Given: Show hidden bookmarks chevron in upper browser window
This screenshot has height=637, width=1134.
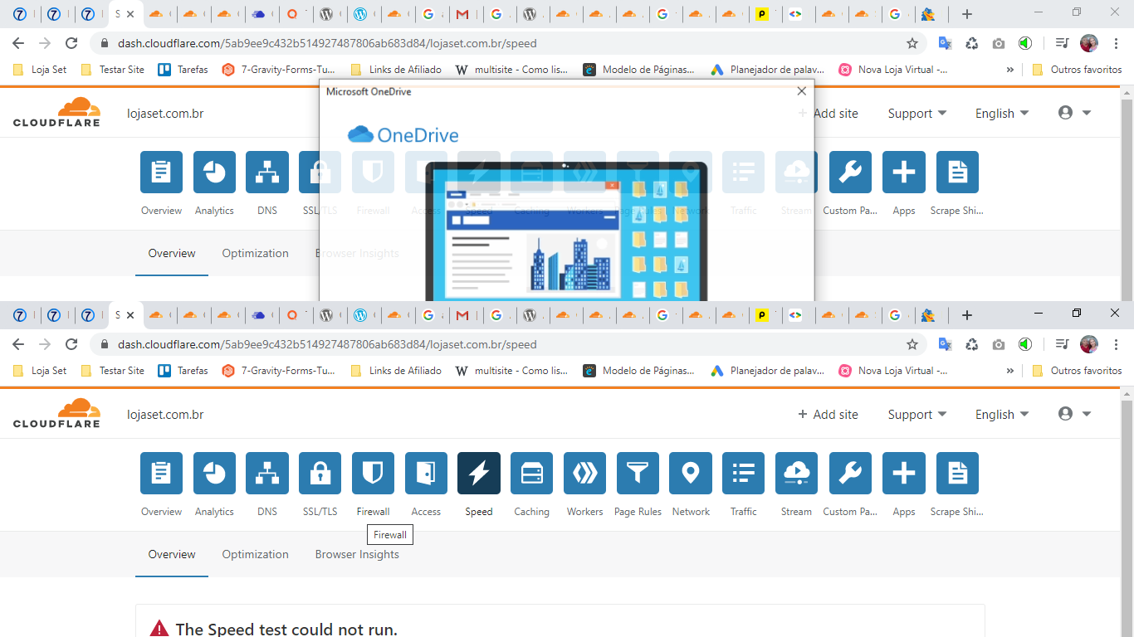Looking at the screenshot, I should [x=1010, y=70].
